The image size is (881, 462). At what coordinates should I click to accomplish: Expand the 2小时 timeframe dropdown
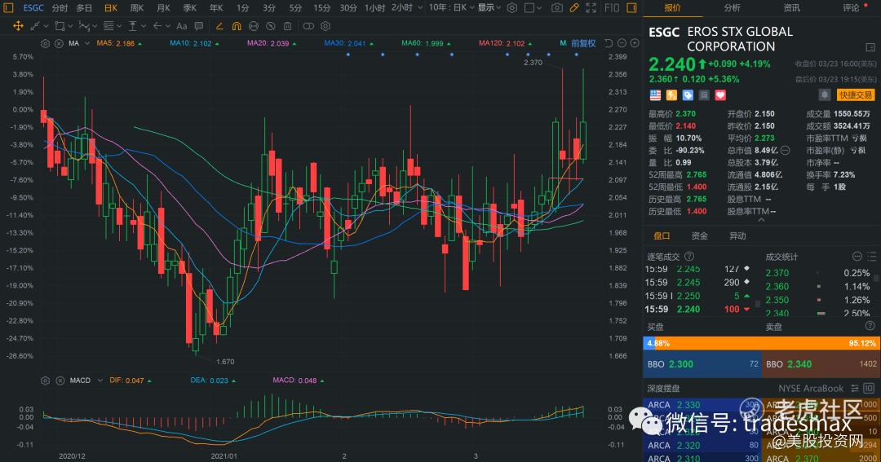click(420, 8)
